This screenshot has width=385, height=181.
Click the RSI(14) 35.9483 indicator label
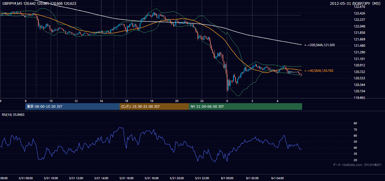point(13,115)
